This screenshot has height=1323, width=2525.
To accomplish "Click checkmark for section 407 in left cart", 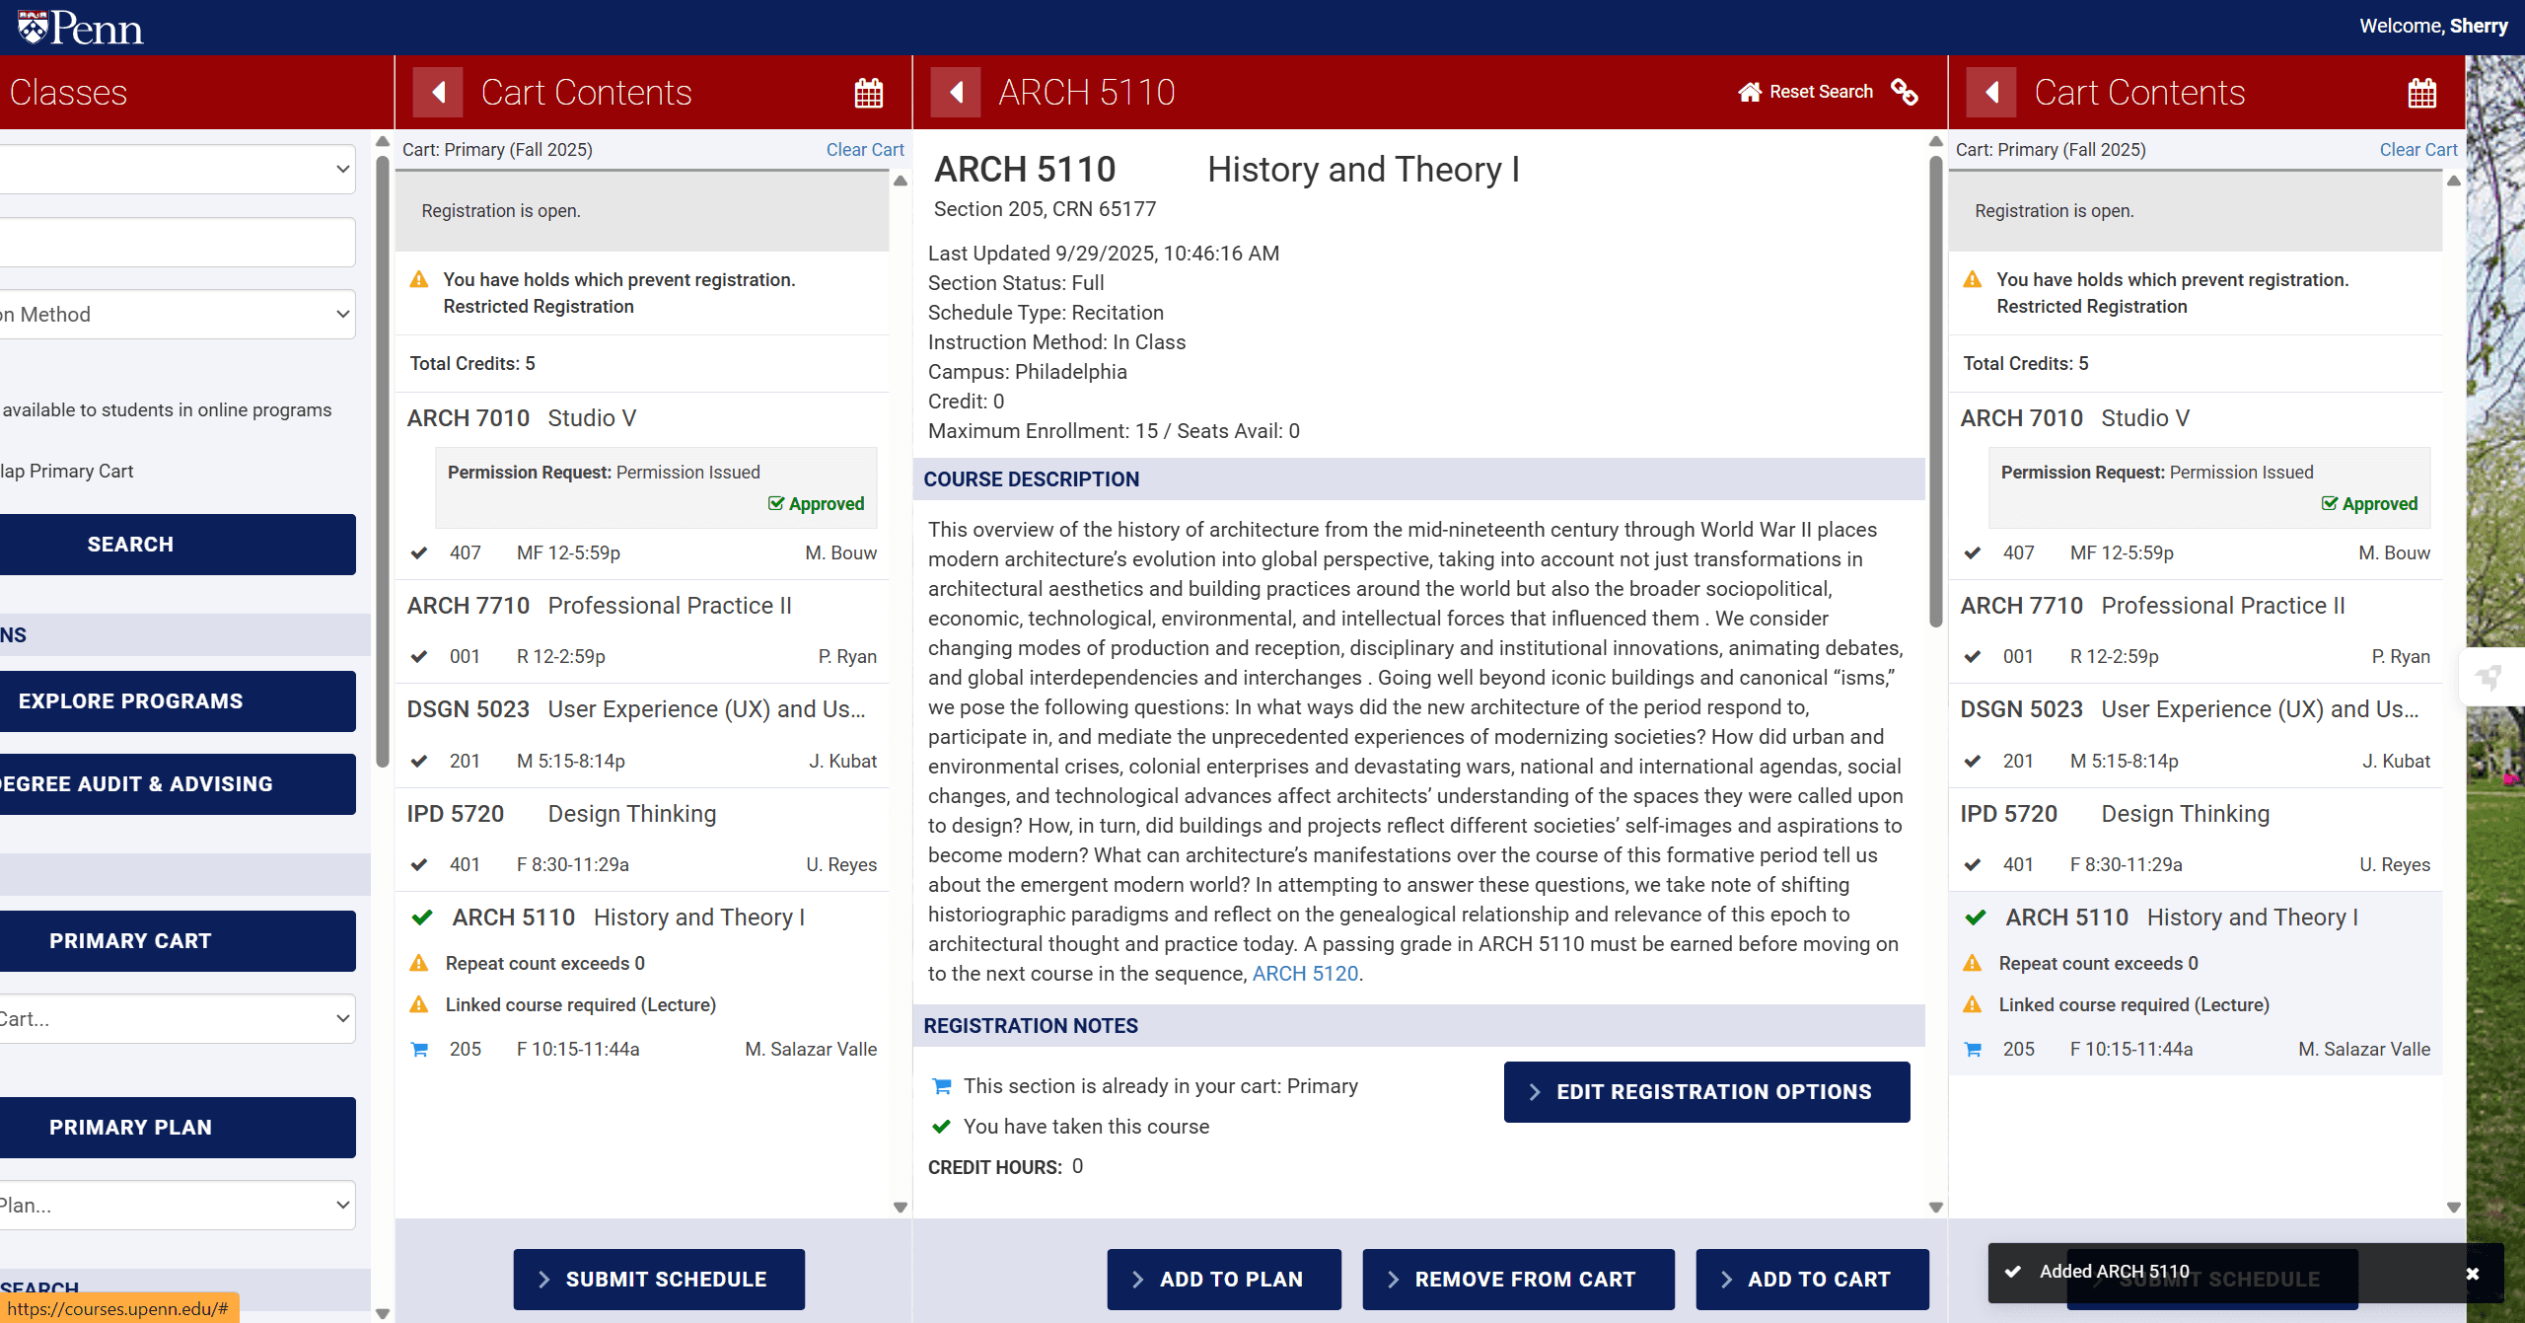I will click(419, 553).
